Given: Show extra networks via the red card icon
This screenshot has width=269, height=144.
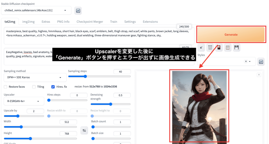Looking at the screenshot, I should 219,48.
